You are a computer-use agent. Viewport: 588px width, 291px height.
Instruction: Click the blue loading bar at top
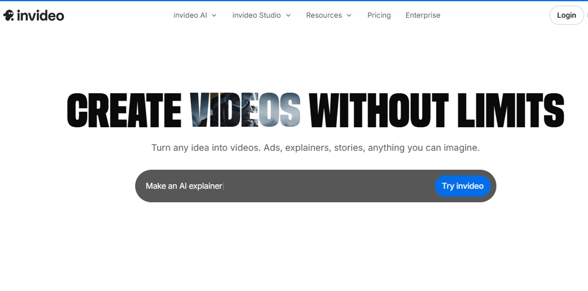[x=294, y=0]
